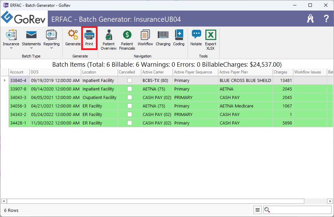334x217 pixels.
Task: Sort by the DOS column header
Action: pyautogui.click(x=55, y=72)
